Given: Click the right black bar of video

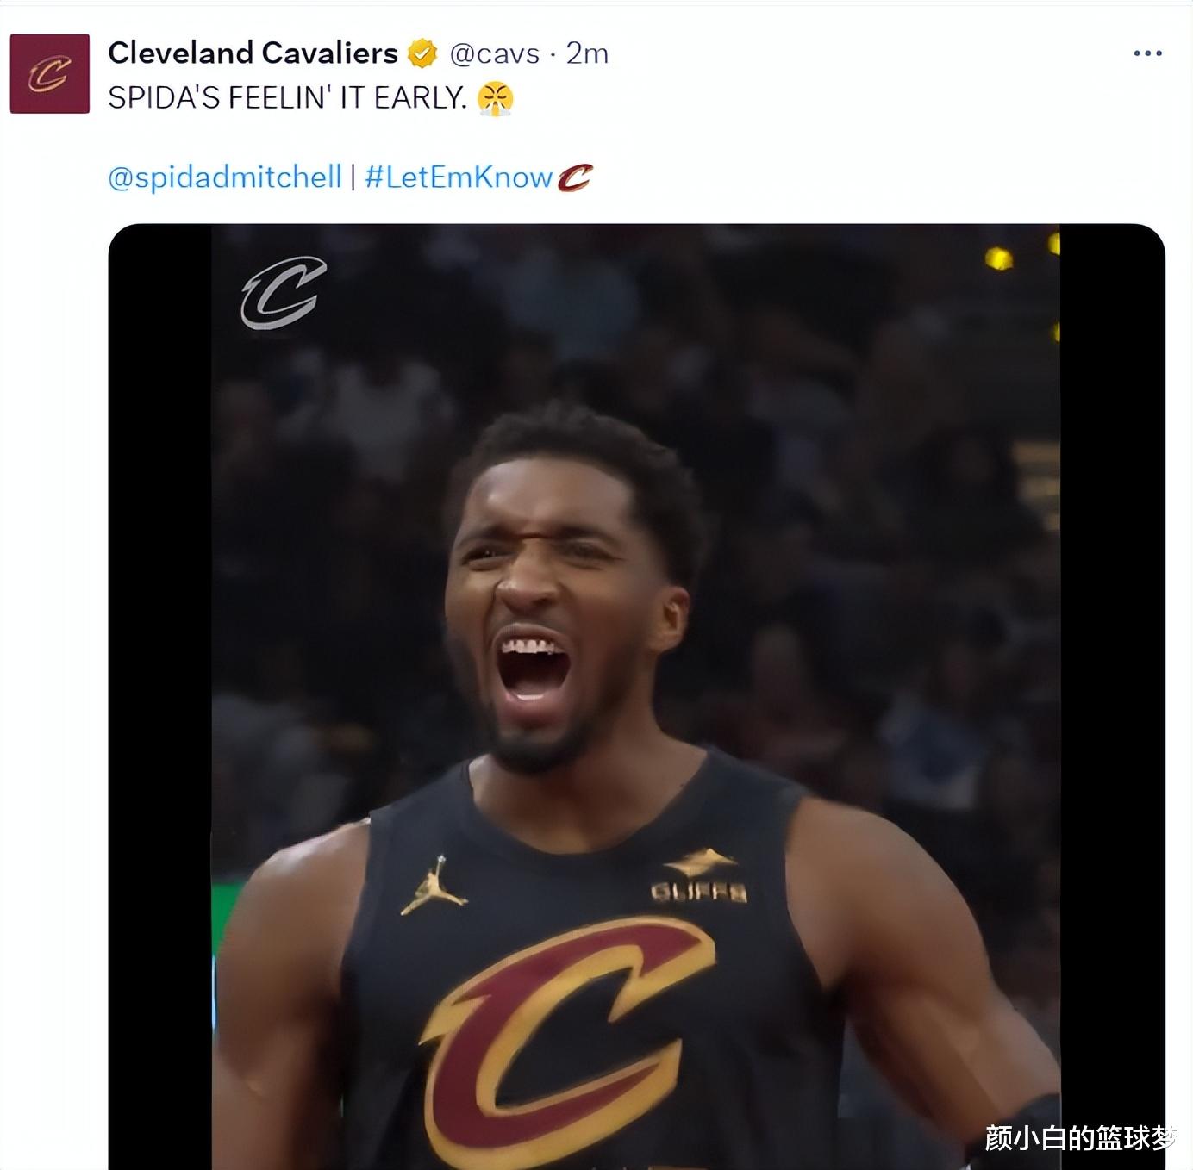Looking at the screenshot, I should click(1112, 696).
